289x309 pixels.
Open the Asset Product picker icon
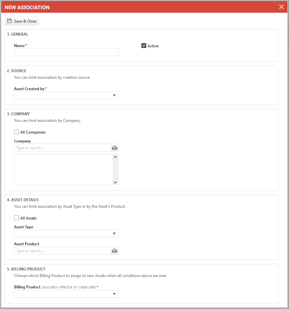click(115, 251)
